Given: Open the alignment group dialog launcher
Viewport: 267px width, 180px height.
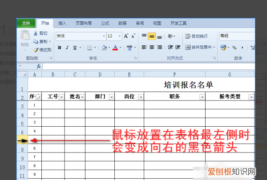Looking at the screenshot, I should click(x=214, y=58).
